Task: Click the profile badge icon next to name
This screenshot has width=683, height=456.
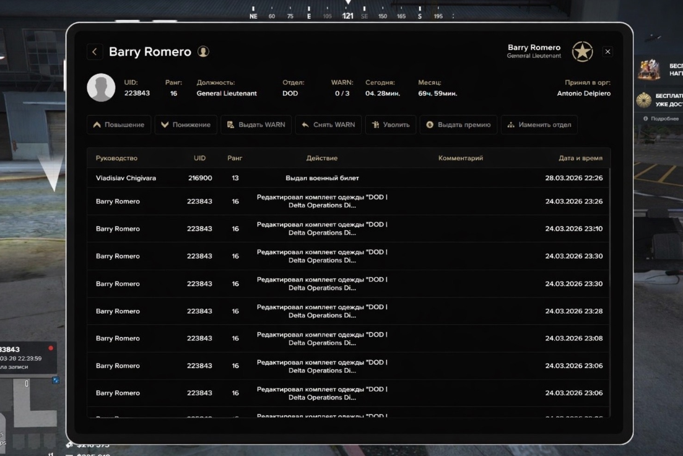Action: (x=203, y=52)
